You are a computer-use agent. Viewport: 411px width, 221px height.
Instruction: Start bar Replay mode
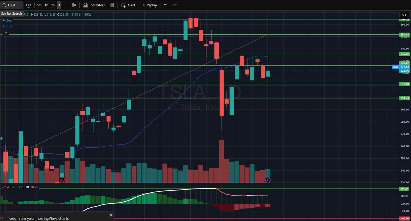(x=149, y=5)
